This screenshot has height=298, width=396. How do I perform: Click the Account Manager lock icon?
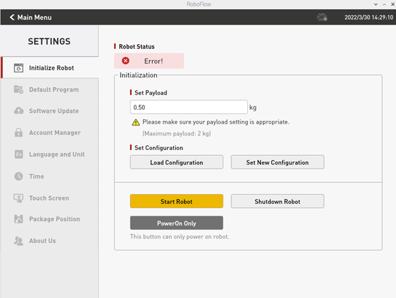(x=18, y=132)
